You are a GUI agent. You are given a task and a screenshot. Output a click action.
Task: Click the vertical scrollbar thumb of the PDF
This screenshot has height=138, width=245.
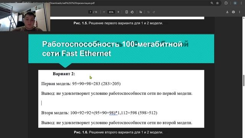pyautogui.click(x=243, y=80)
